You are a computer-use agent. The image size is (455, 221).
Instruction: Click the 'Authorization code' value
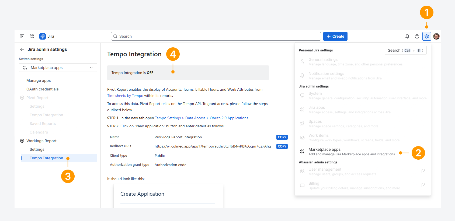click(x=171, y=165)
